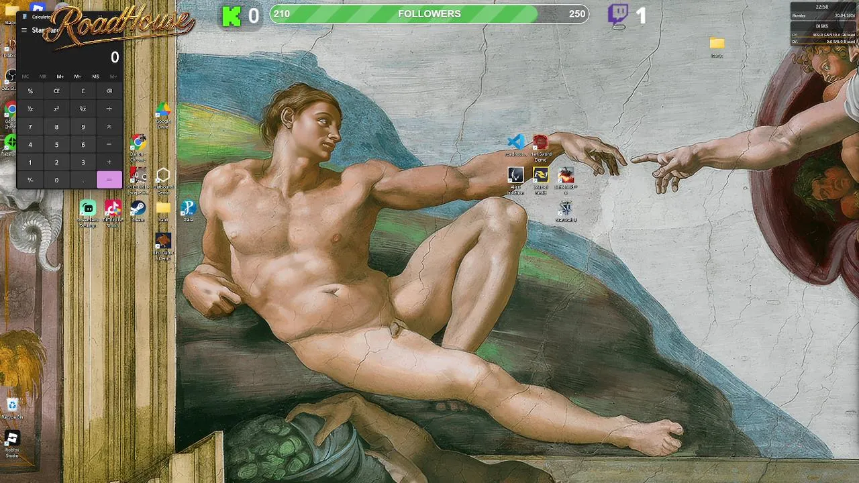The image size is (859, 483).
Task: Click the square root key in Calculator
Action: (83, 109)
